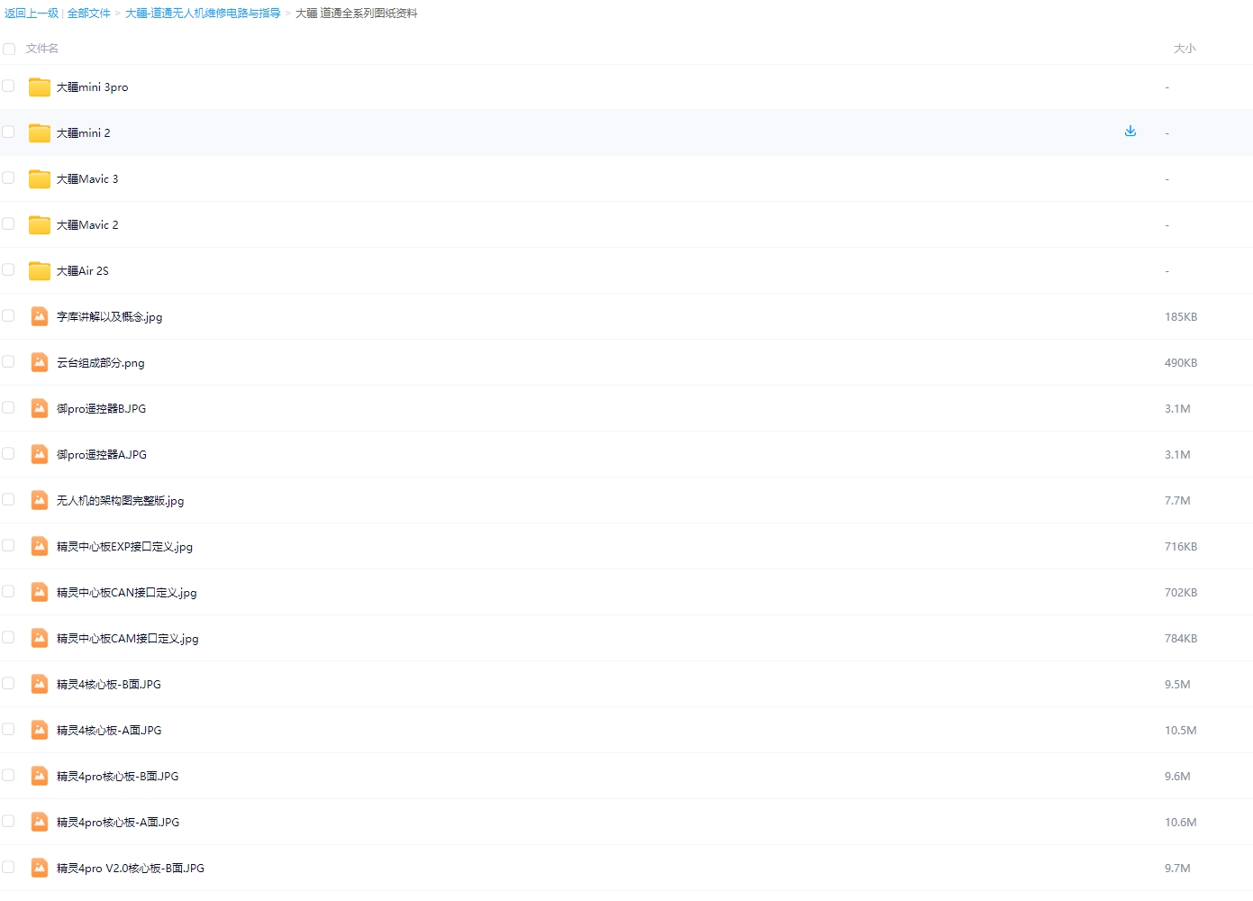Open the 大疆-道通无人机维修电路与指导 breadcrumb link

coord(203,14)
